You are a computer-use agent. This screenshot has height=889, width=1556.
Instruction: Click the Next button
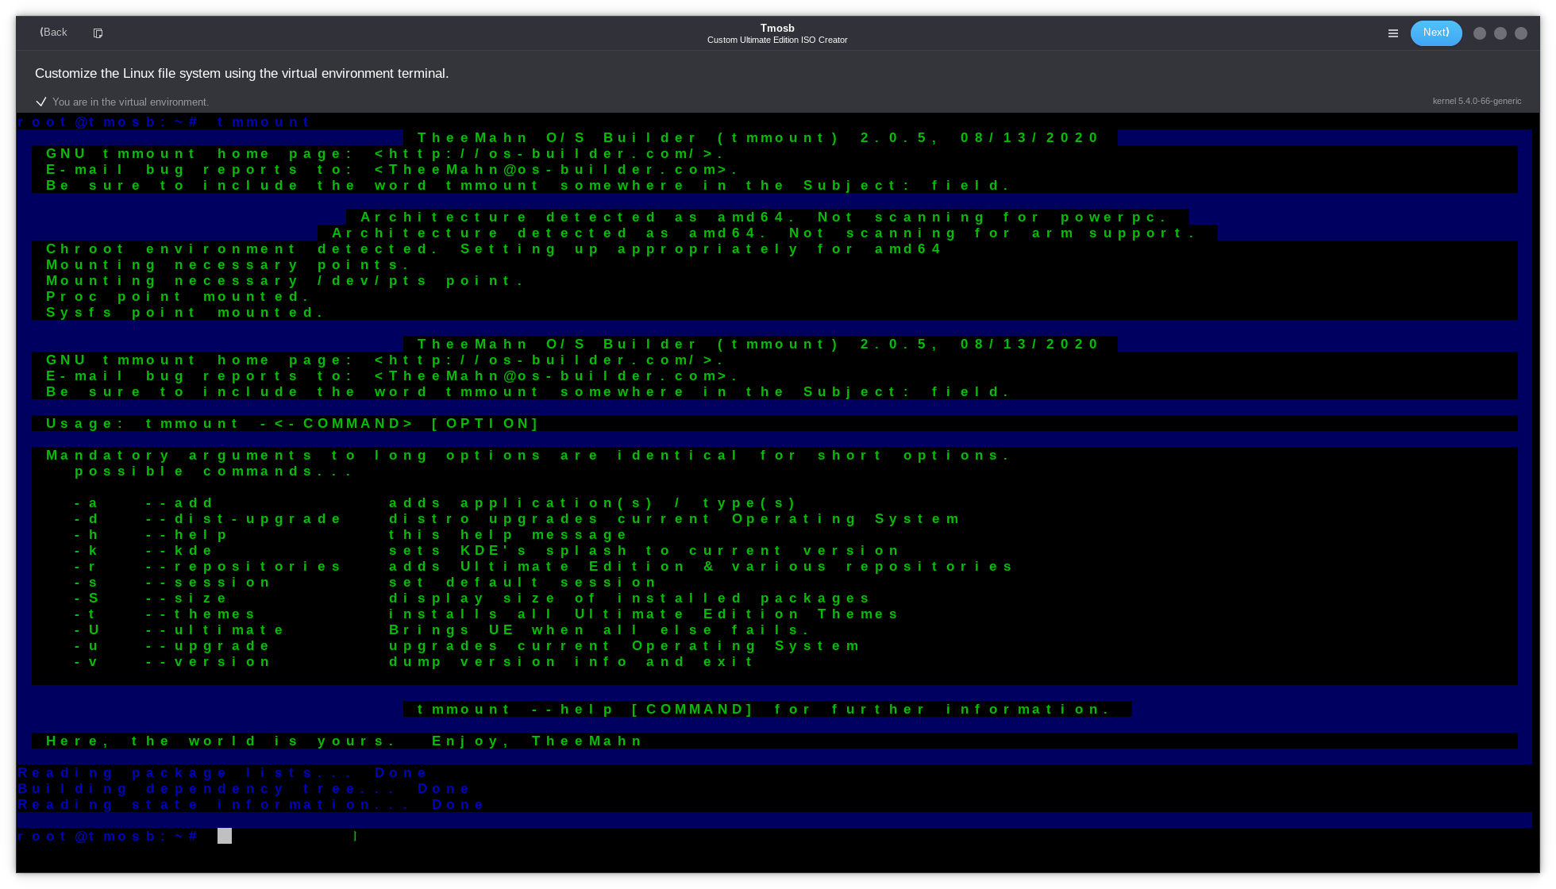point(1435,33)
